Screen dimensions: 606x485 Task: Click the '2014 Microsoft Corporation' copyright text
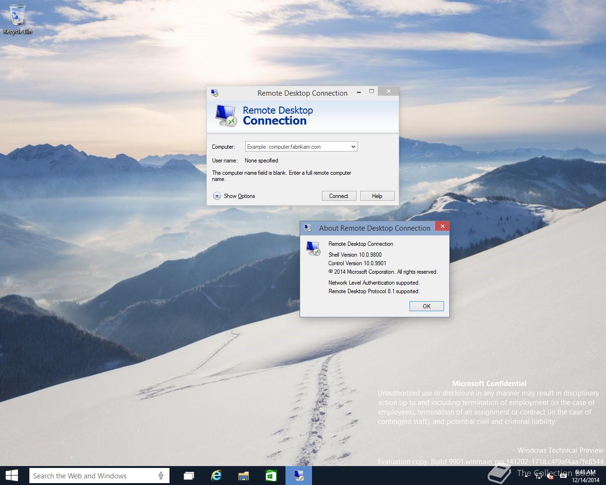point(383,272)
